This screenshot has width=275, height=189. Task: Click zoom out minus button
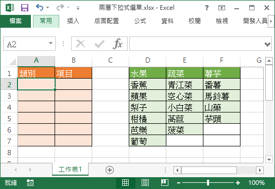tap(179, 183)
